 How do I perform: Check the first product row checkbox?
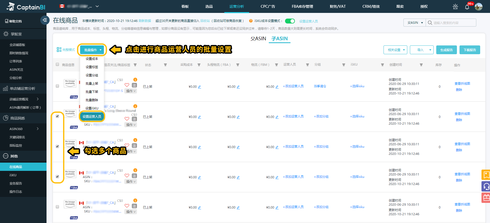coord(57,86)
